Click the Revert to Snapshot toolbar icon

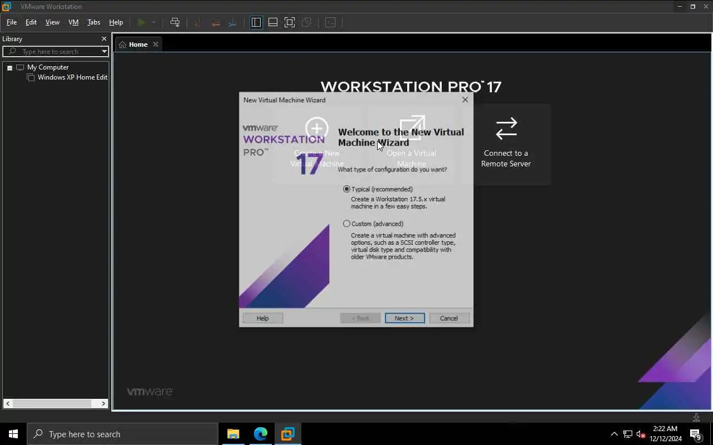[x=215, y=22]
